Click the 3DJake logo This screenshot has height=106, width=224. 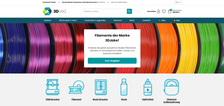pos(55,11)
